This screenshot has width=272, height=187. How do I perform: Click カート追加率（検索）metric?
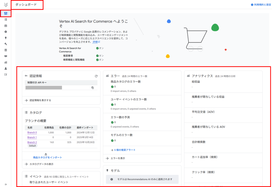coord(205,157)
